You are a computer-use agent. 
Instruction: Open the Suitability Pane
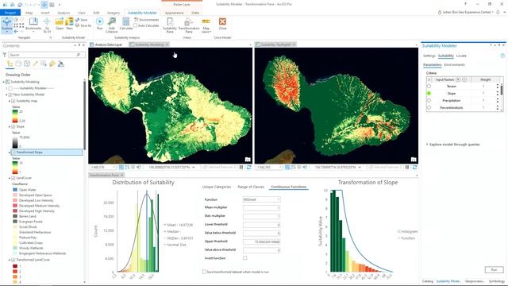click(x=170, y=25)
